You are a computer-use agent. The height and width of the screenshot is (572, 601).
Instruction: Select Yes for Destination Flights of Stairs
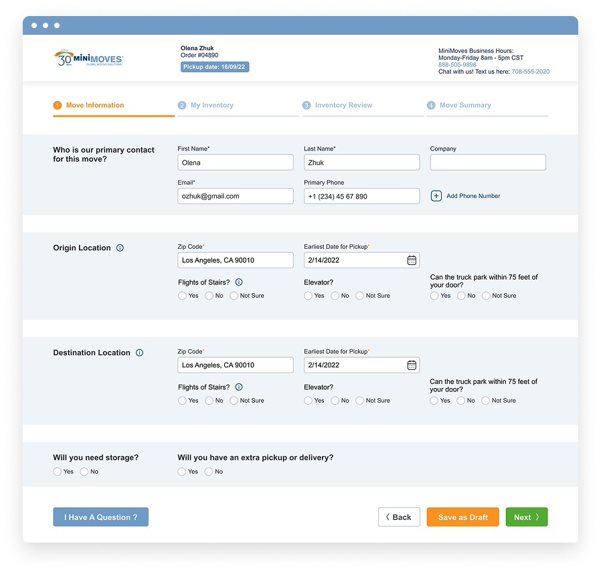click(182, 400)
